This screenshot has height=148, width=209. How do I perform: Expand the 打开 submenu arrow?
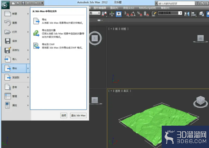point(28,32)
